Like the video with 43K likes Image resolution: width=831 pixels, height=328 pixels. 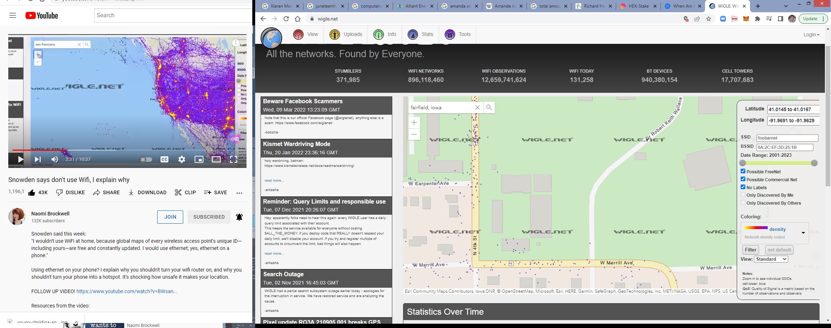tap(38, 193)
